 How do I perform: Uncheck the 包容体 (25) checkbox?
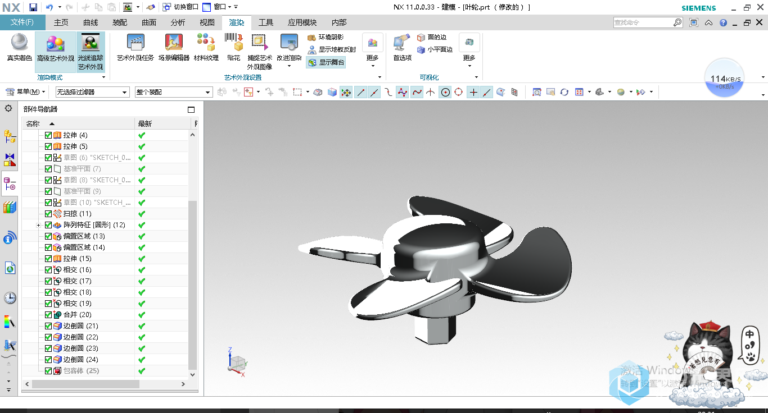click(48, 371)
